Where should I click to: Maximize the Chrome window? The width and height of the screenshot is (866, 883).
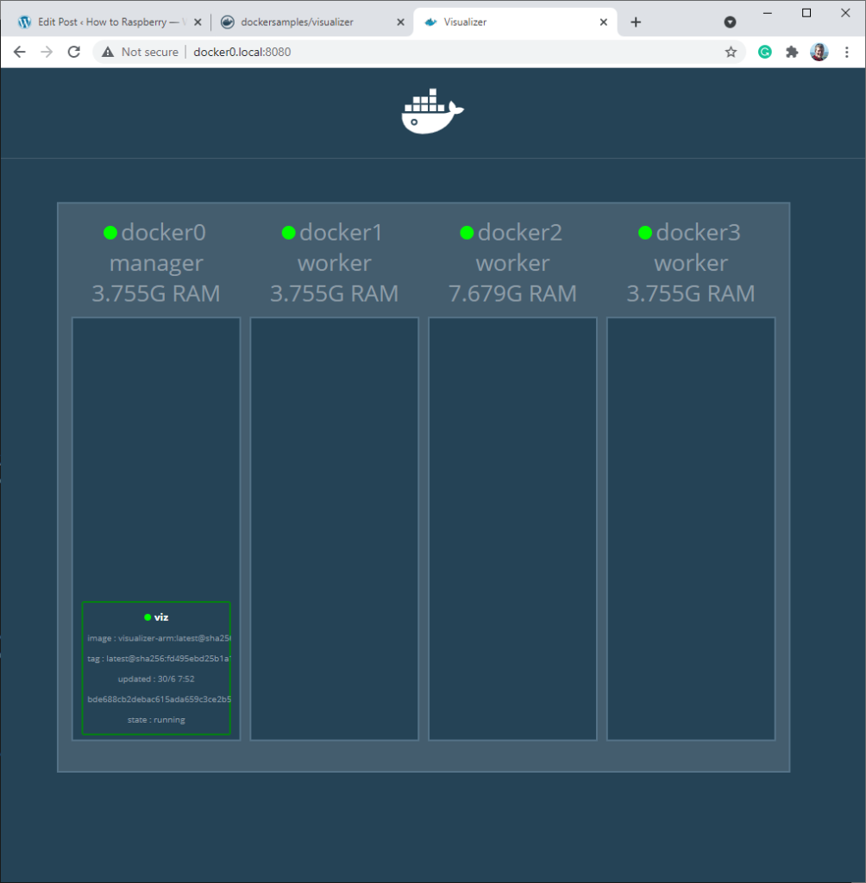point(806,13)
